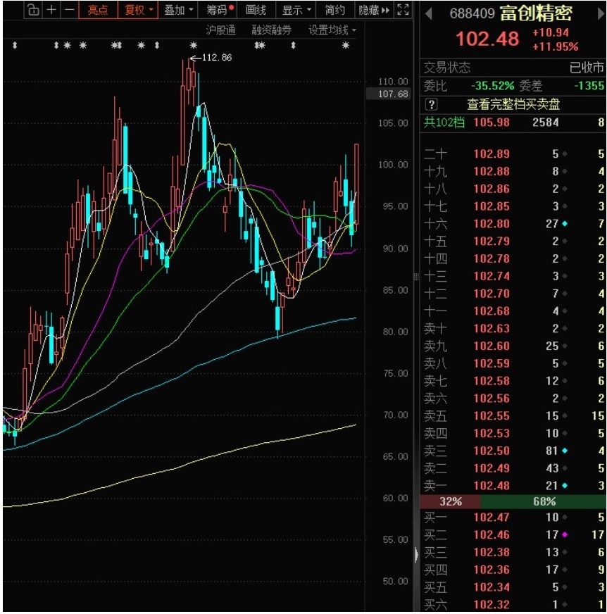
Task: Zoom out chart with minus button
Action: tap(69, 10)
